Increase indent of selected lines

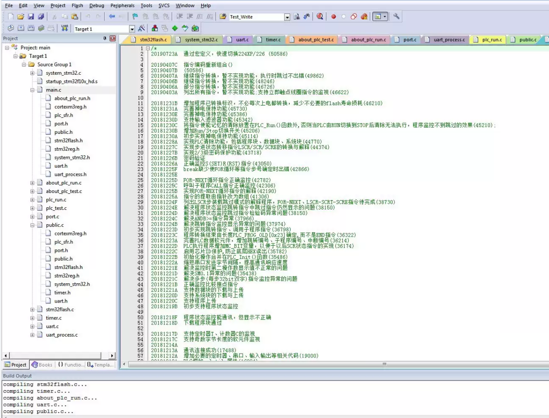pos(180,17)
